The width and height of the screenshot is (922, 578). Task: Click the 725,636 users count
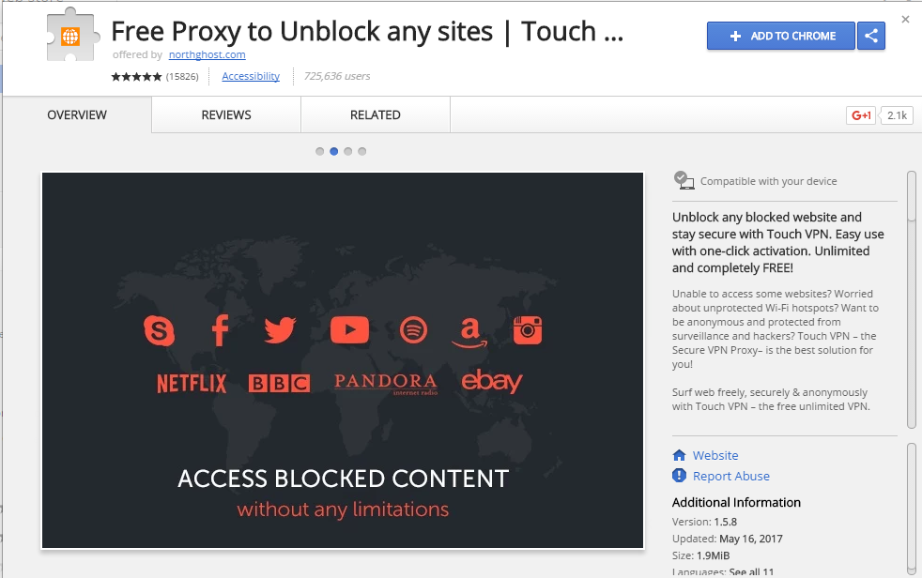pos(337,76)
